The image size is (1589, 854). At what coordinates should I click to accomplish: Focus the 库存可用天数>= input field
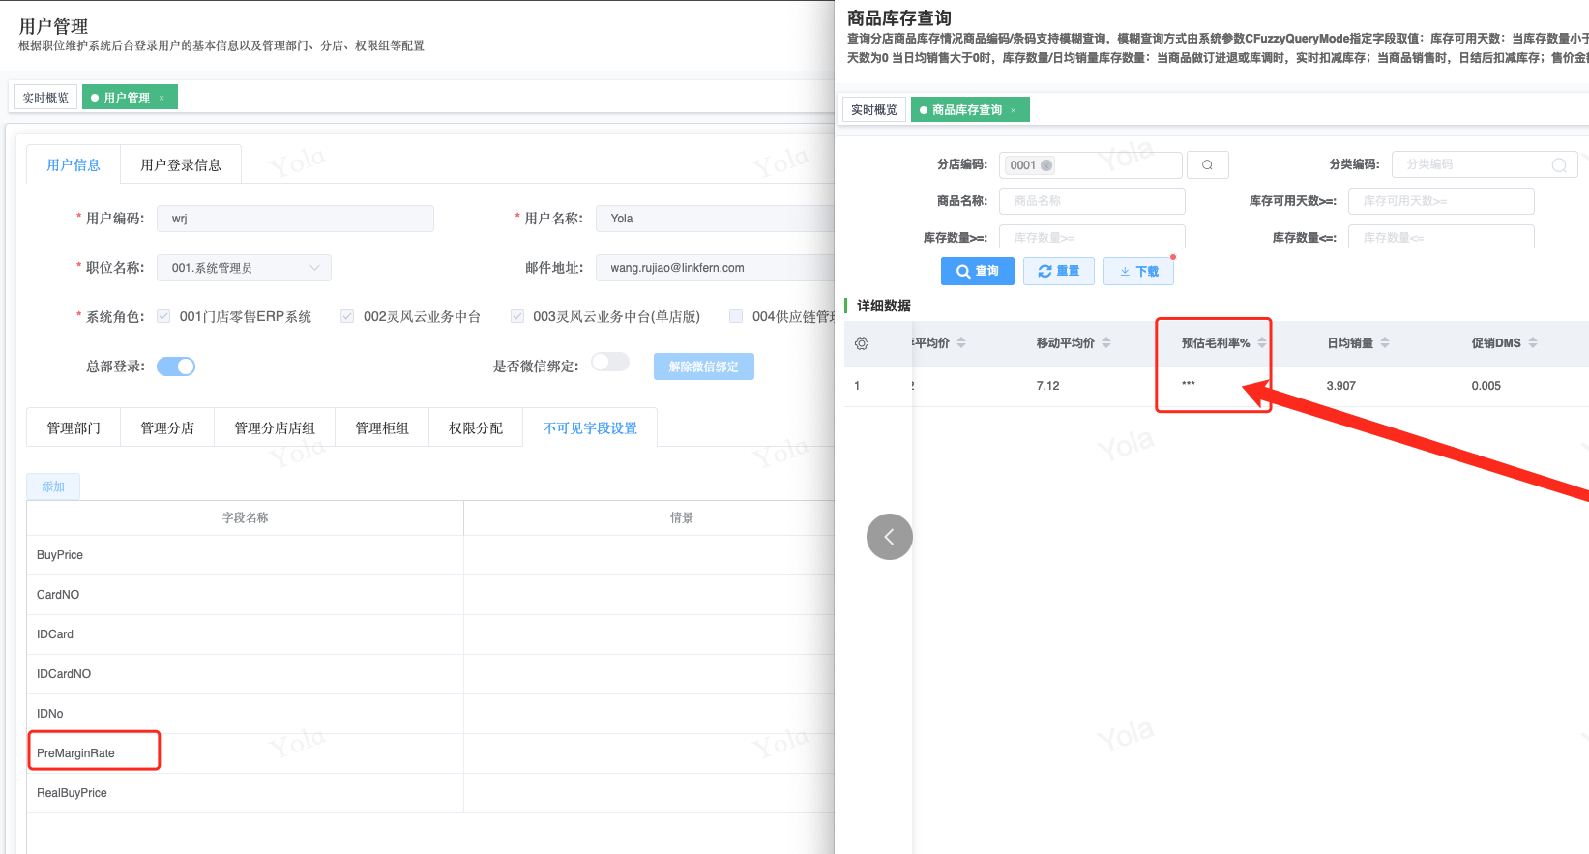tap(1441, 201)
